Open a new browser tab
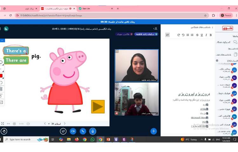 118,9
